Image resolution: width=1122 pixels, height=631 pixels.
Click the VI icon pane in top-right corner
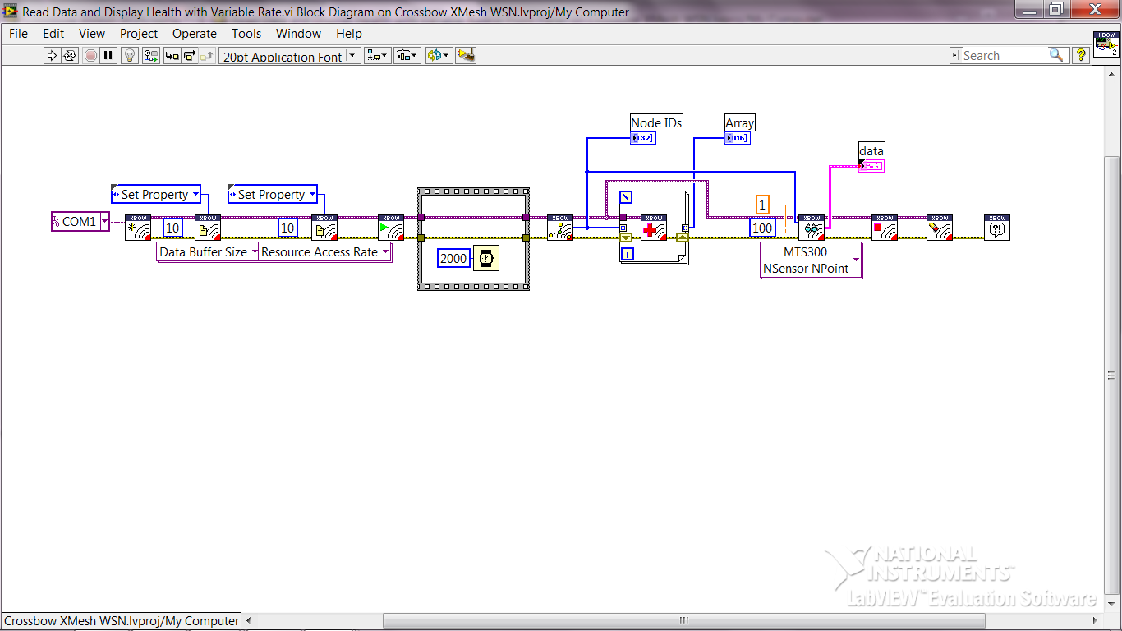click(1106, 44)
